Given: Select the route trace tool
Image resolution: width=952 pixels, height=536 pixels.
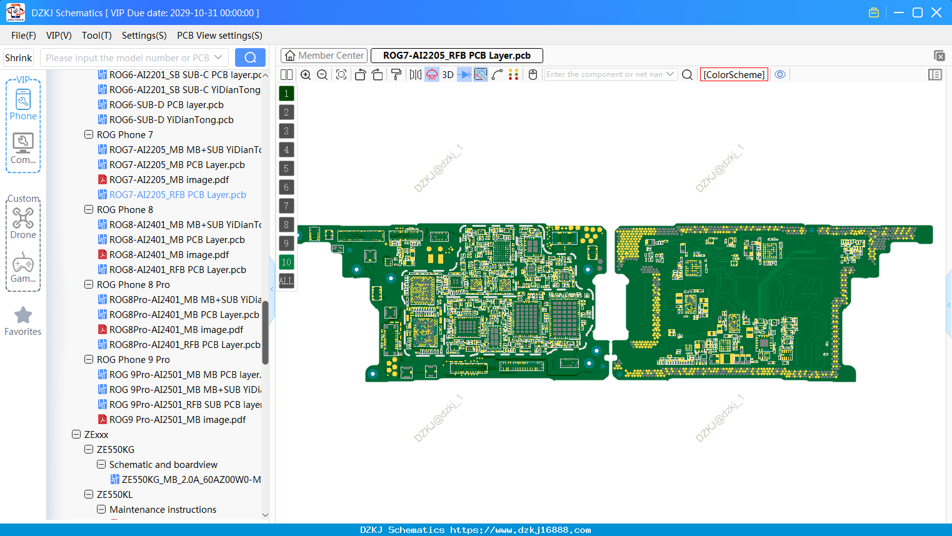Looking at the screenshot, I should click(x=498, y=74).
